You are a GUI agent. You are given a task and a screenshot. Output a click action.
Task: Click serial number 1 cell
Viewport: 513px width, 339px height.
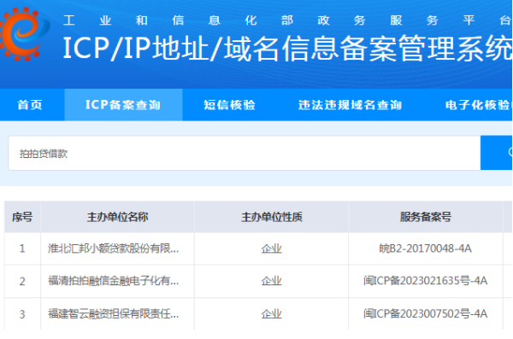[22, 248]
